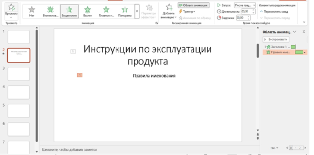The image size is (314, 155).
Task: Select slide 3 thumbnail
Action: coord(19,74)
